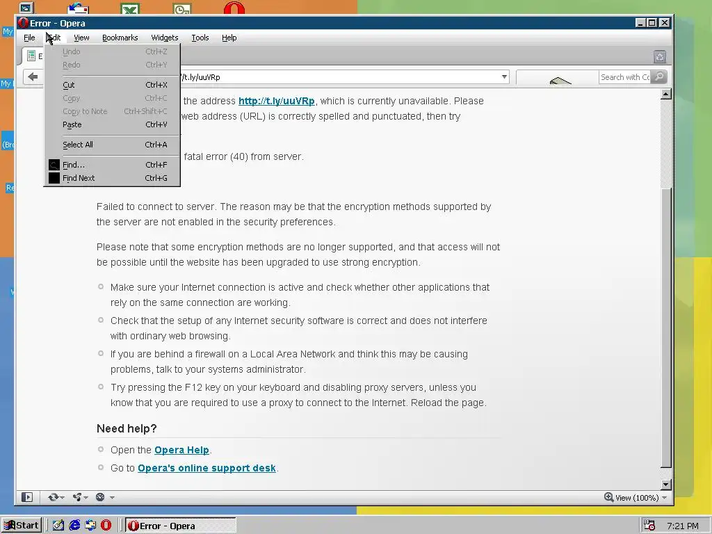Click the Opera Link sync icon
712x534 pixels.
pyautogui.click(x=53, y=497)
